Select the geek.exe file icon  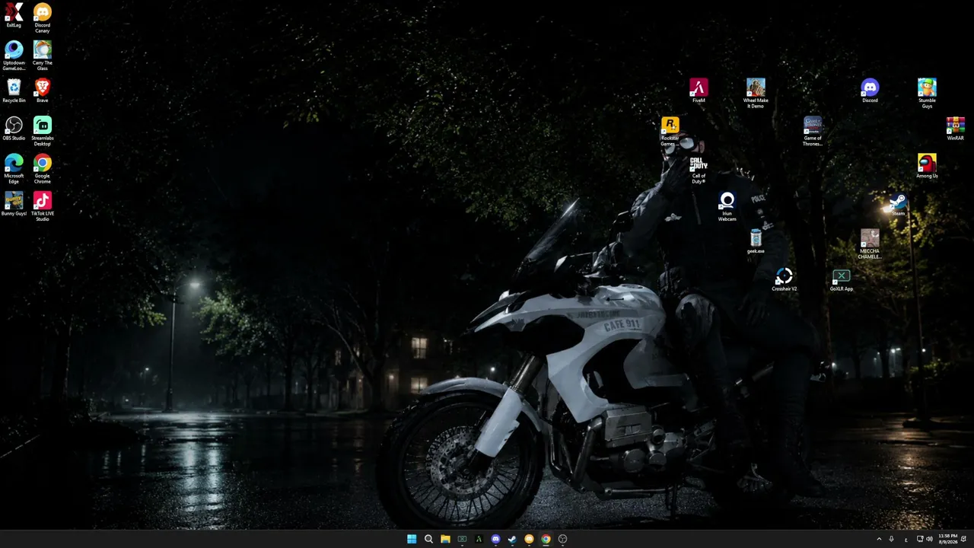[x=756, y=241]
